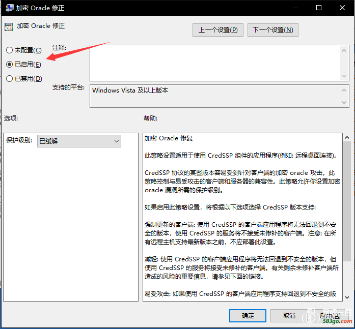Screen dimensions: 355x329
Task: Click the 支持的平台 label
Action: point(68,87)
